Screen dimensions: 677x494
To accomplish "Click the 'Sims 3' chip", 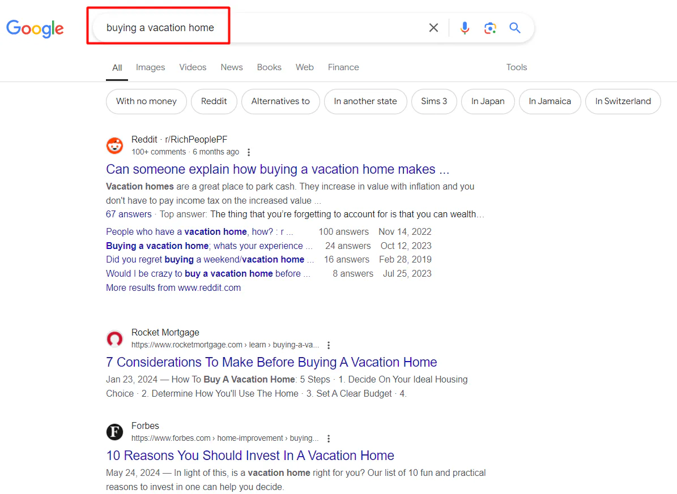I will pyautogui.click(x=434, y=101).
